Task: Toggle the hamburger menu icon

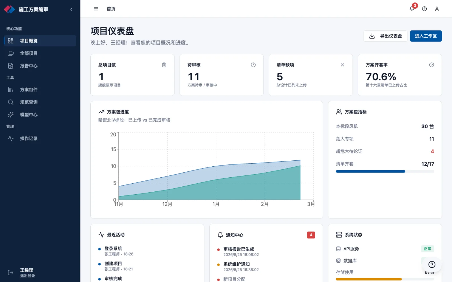Action: coord(96,9)
